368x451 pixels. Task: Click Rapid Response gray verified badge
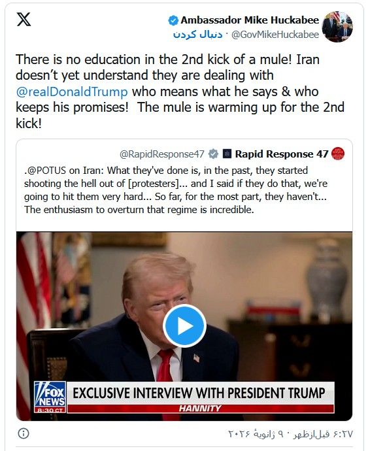tap(213, 154)
